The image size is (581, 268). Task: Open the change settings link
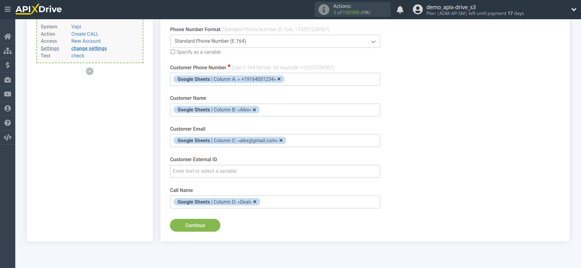[89, 48]
